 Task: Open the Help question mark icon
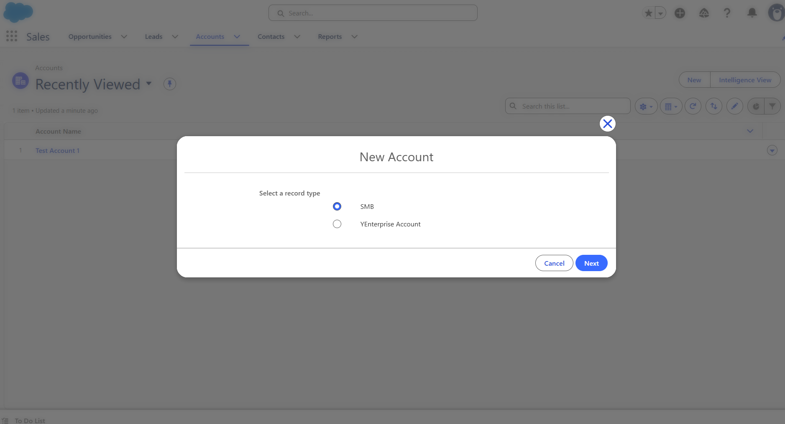pos(727,13)
